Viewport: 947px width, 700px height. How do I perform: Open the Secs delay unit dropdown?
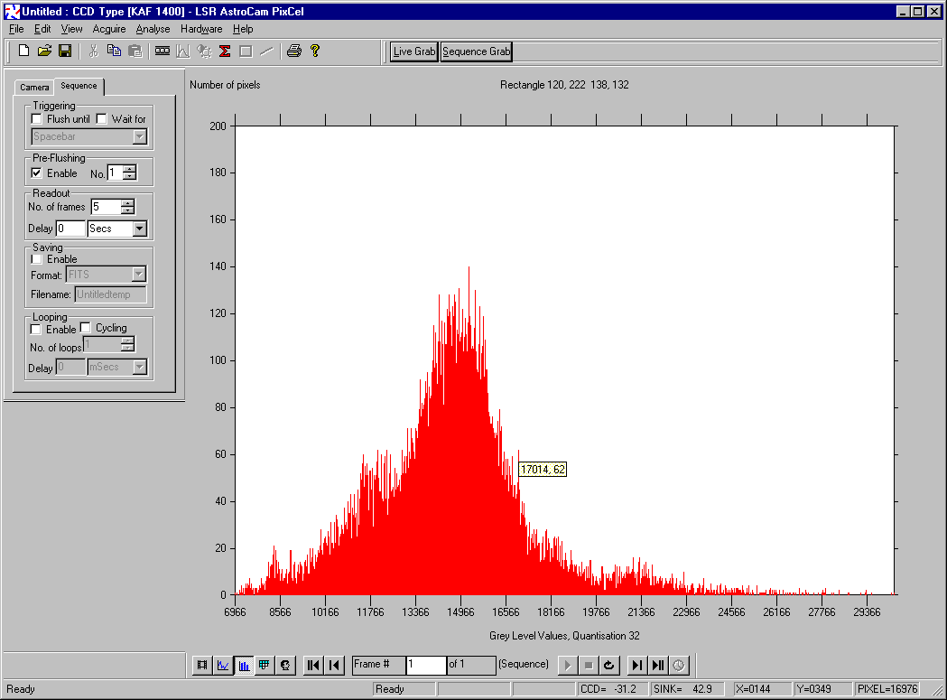click(139, 229)
